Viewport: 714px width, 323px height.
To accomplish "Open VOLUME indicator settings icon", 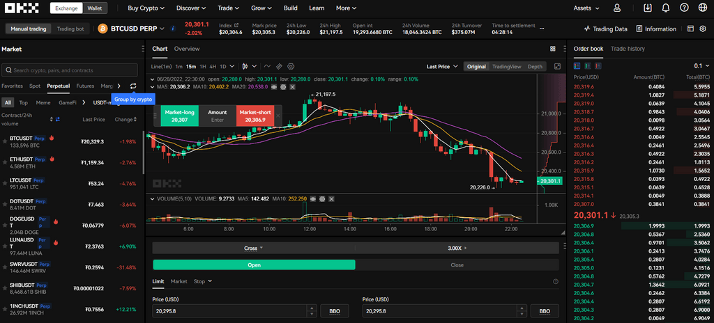I will (x=322, y=199).
